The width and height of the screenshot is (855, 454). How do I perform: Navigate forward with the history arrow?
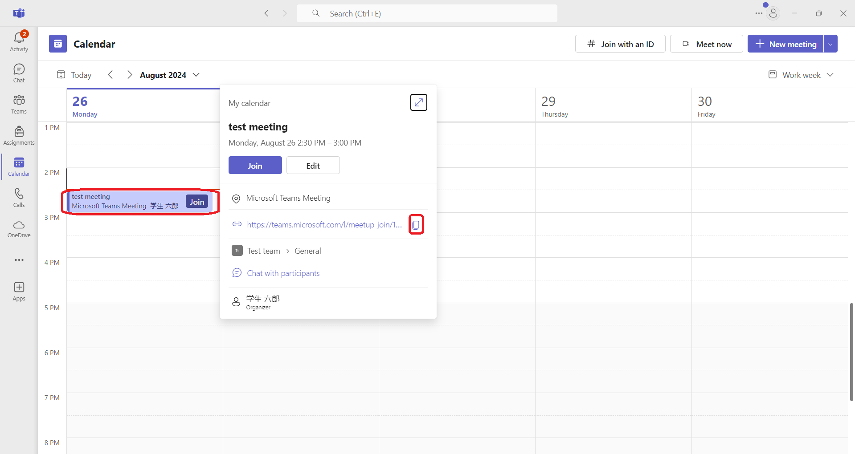click(285, 13)
